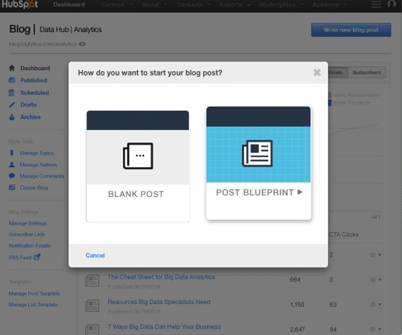Open Manage Settings

(27, 223)
